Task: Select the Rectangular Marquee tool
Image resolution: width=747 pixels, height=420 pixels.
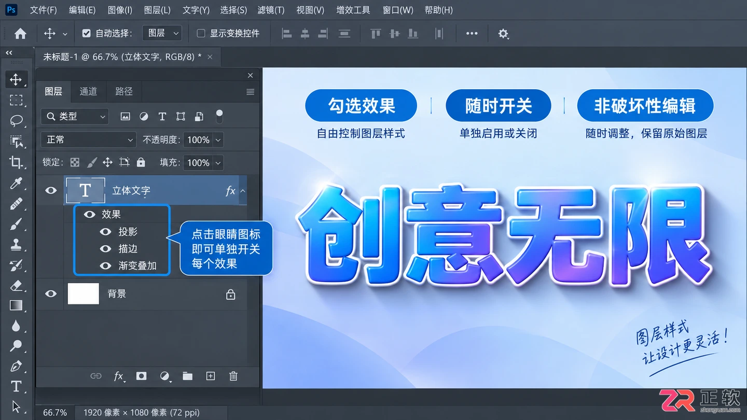Action: 16,100
